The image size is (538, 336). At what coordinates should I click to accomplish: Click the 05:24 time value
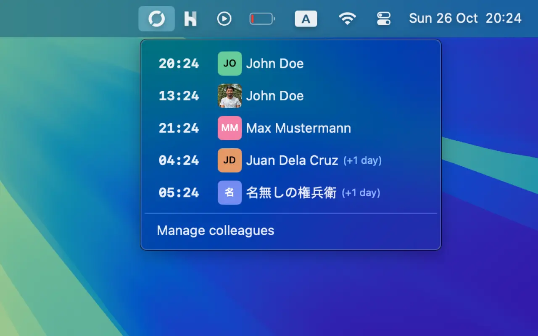[179, 193]
